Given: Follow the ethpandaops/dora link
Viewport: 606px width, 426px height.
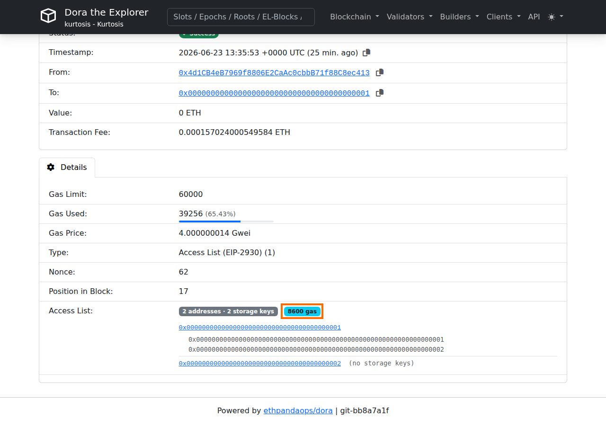Looking at the screenshot, I should tap(298, 410).
